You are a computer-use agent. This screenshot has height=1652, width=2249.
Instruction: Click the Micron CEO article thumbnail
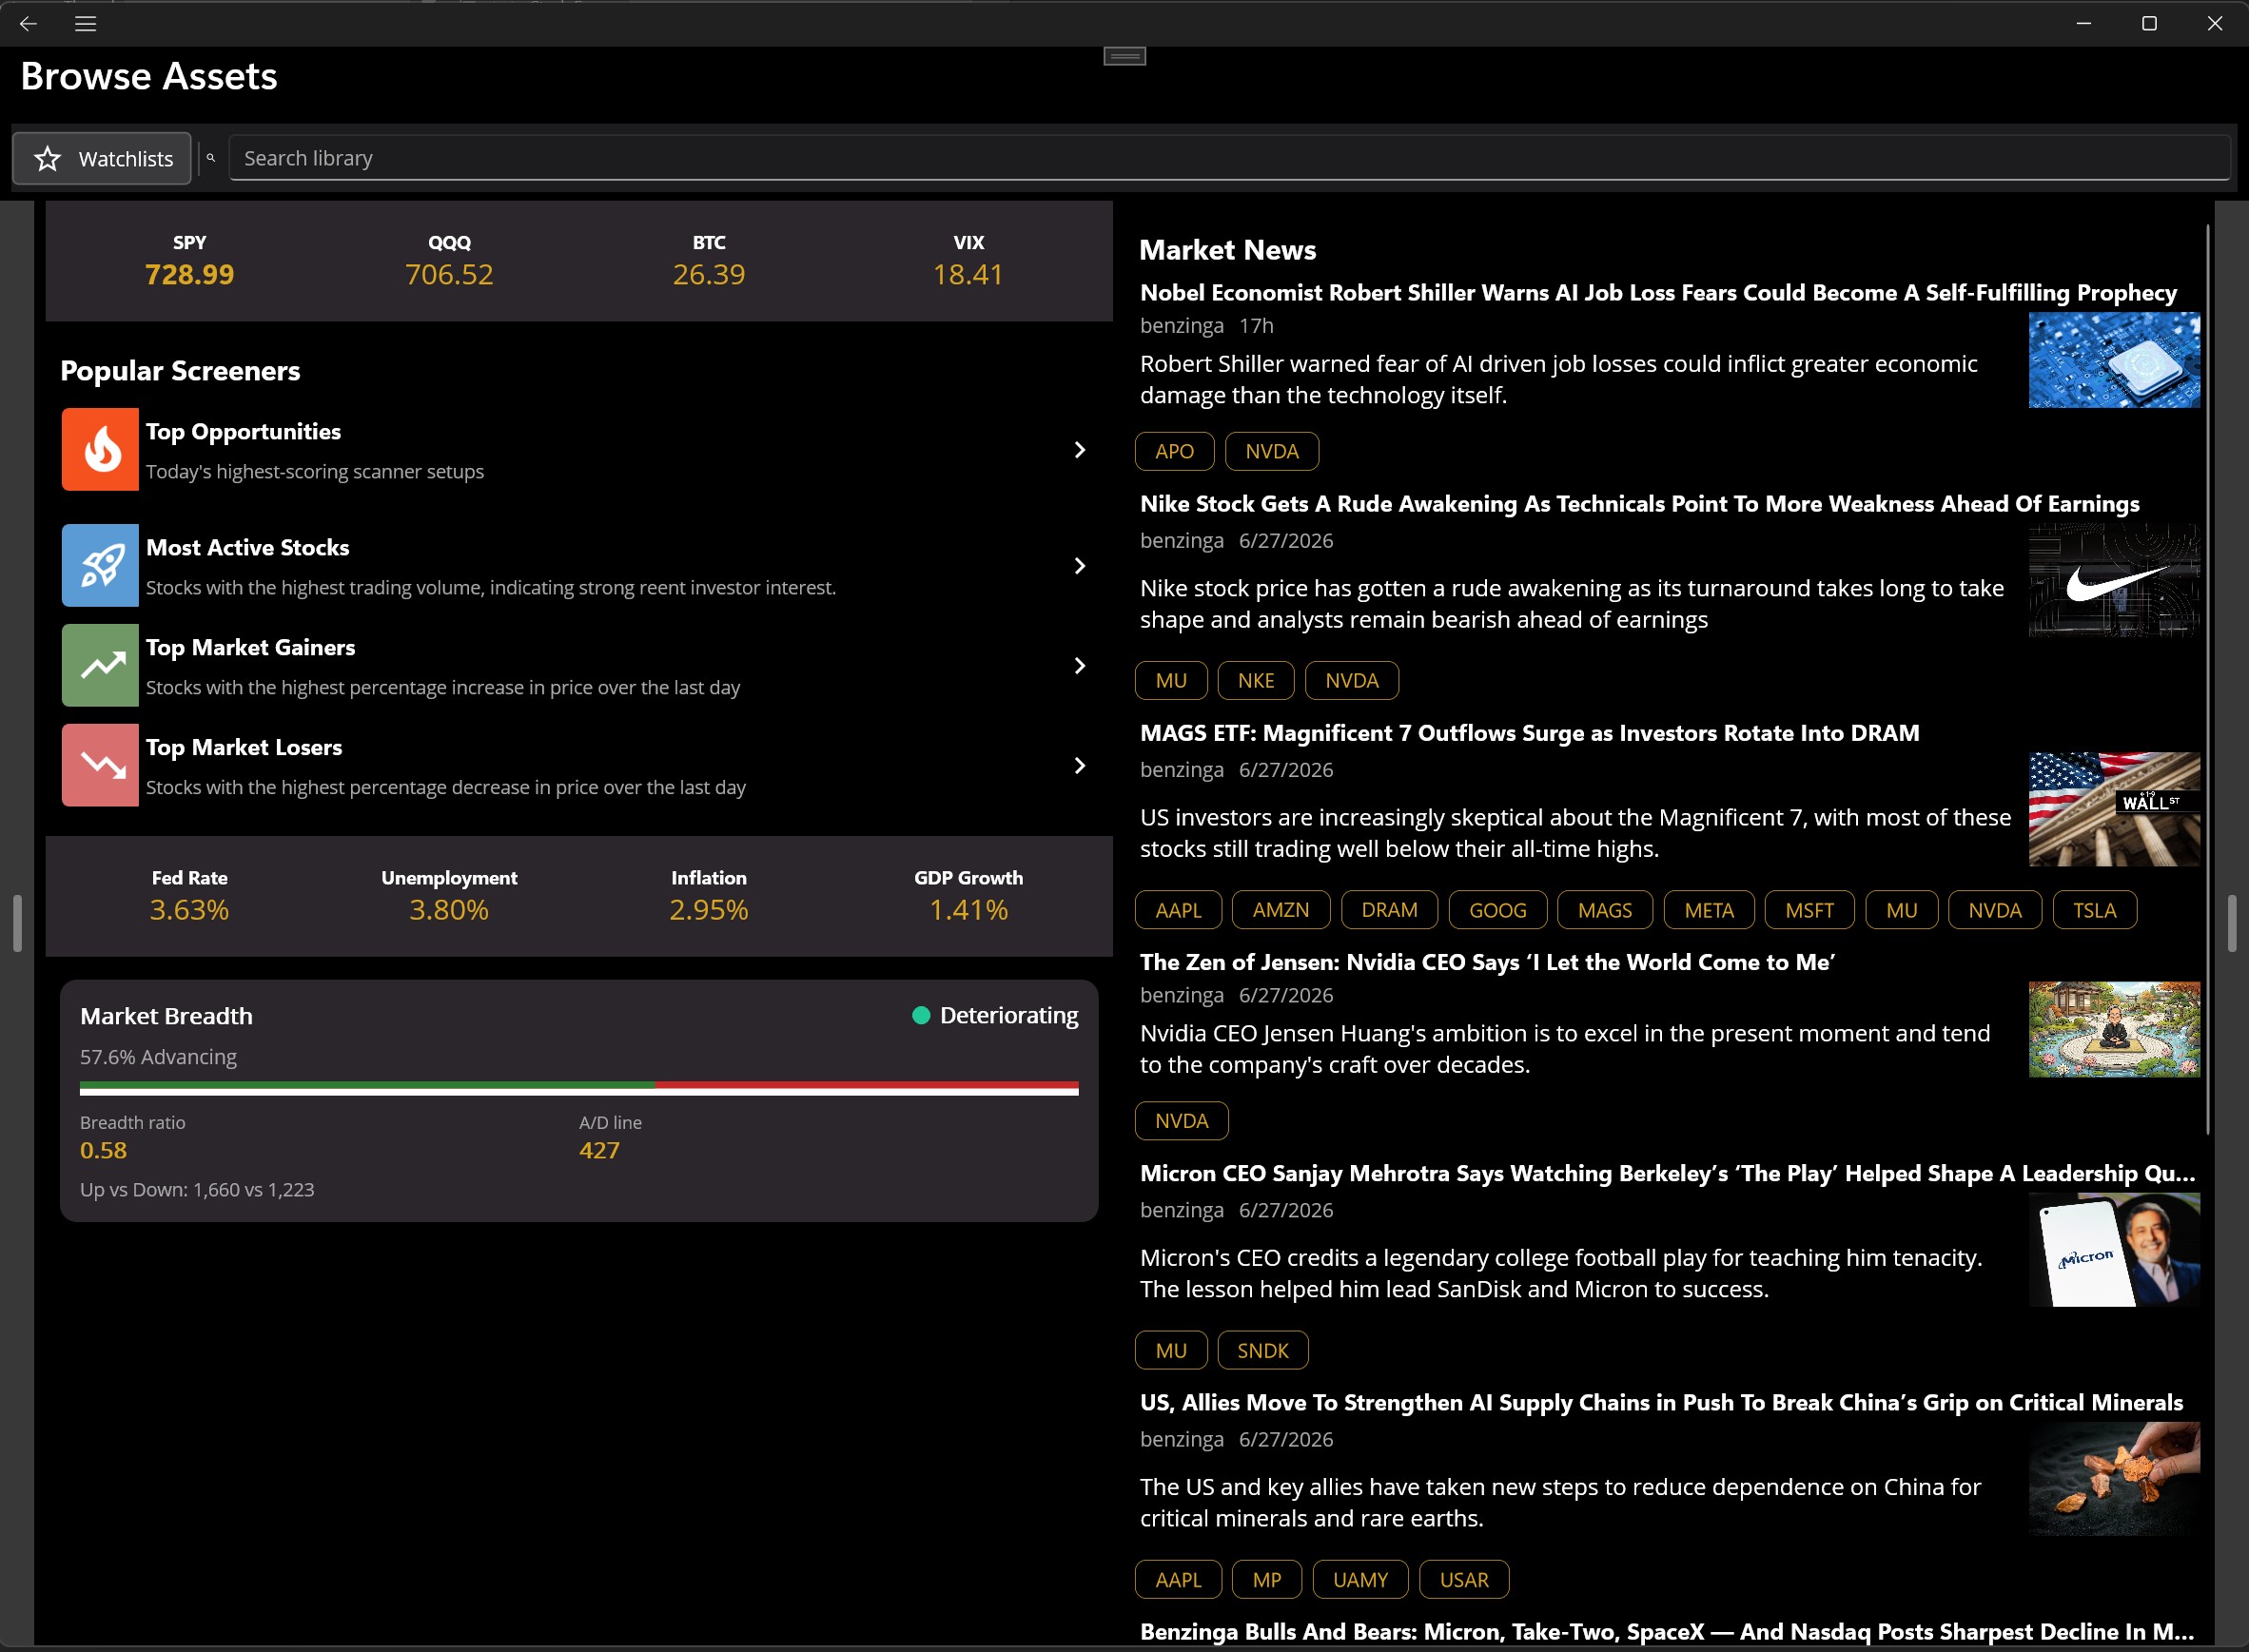(2114, 1249)
